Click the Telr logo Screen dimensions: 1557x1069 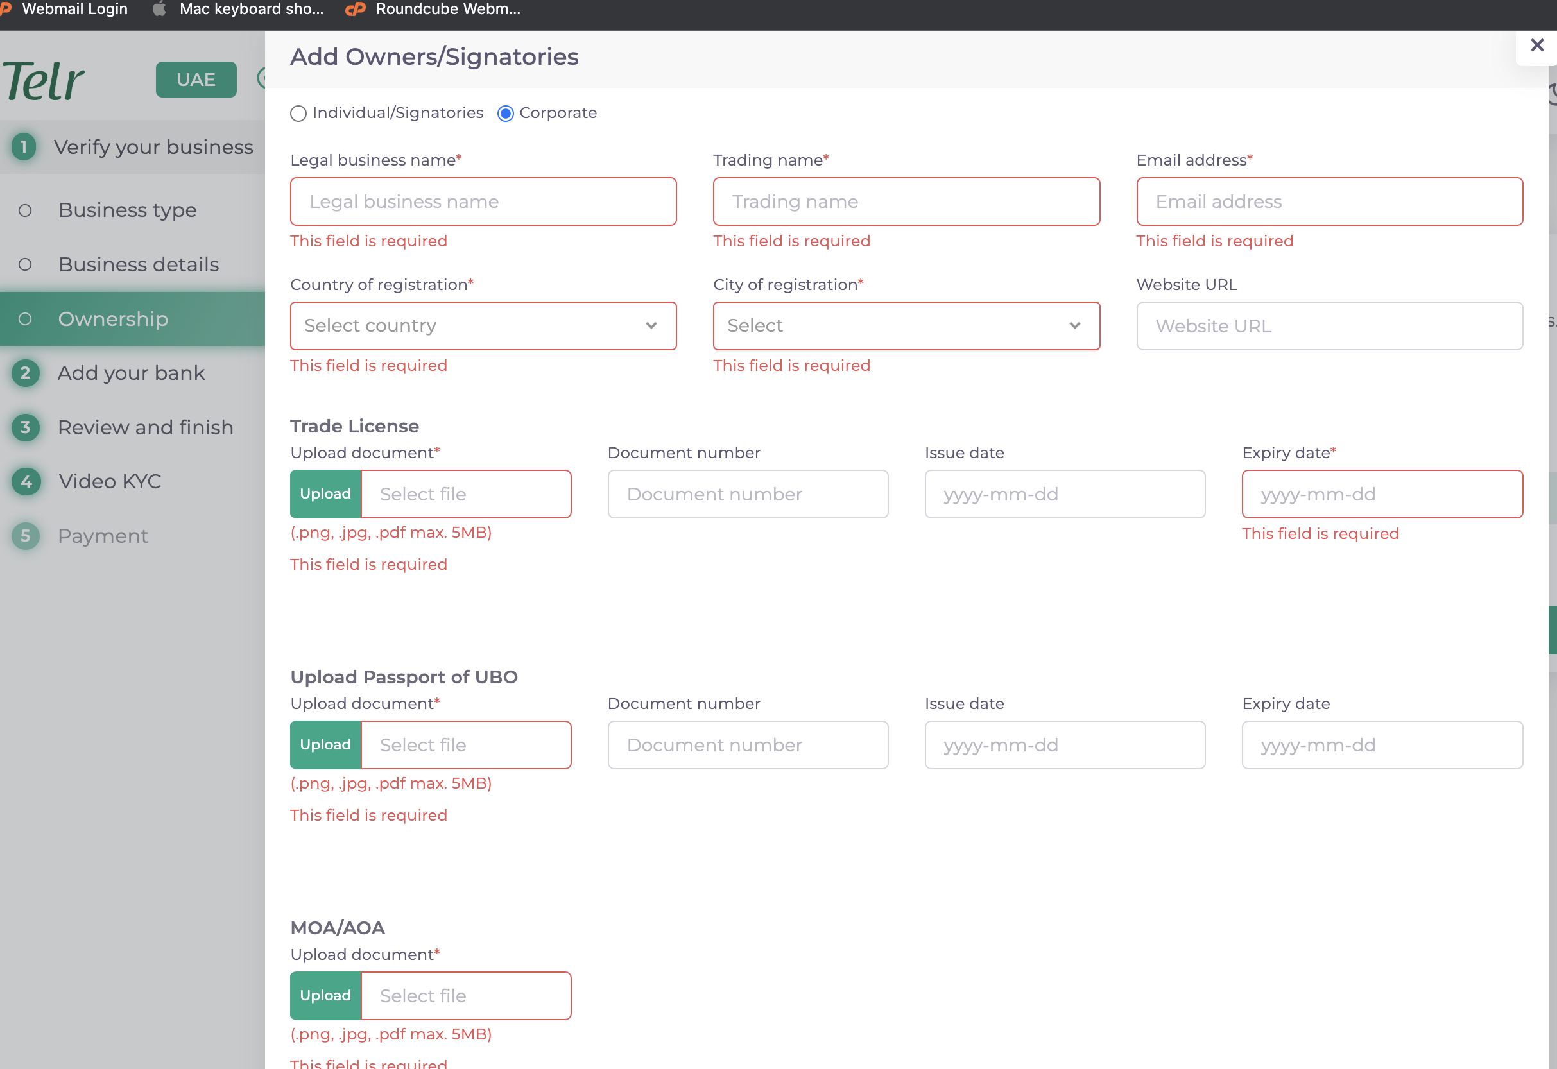tap(44, 81)
